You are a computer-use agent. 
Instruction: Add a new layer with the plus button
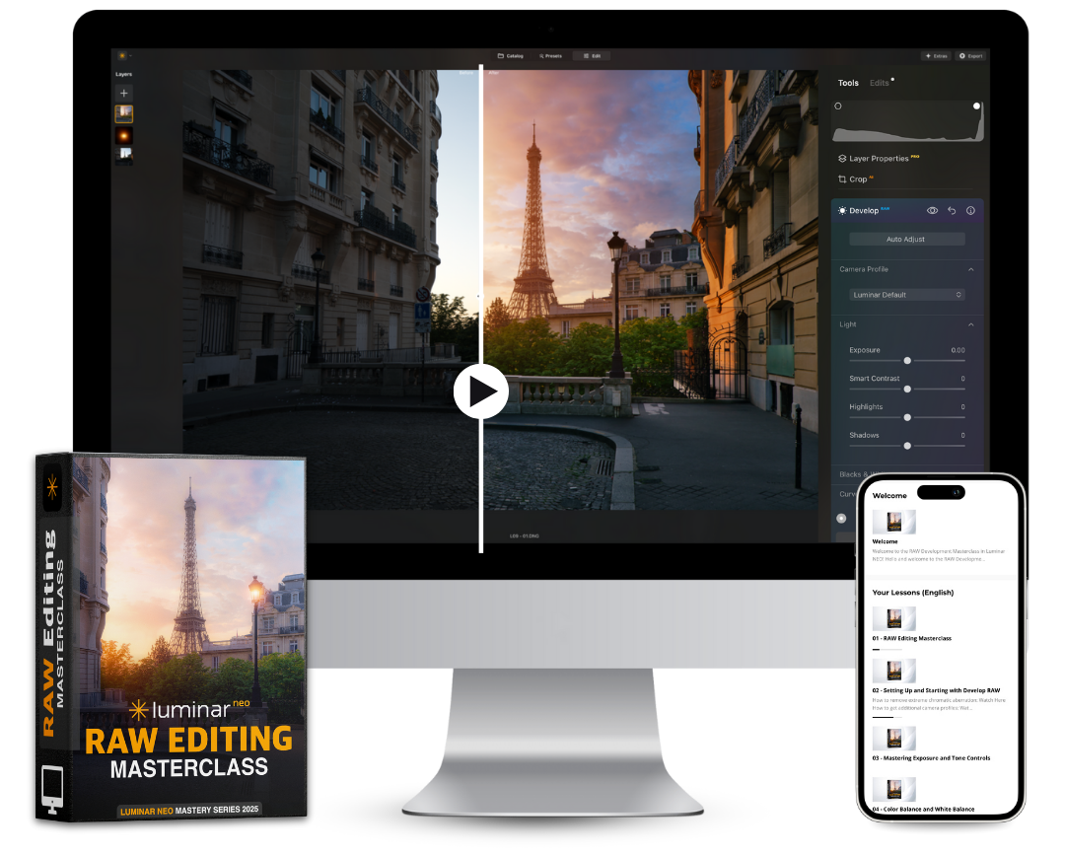123,93
